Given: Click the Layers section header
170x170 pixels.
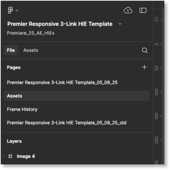Looking at the screenshot, I should click(14, 141).
